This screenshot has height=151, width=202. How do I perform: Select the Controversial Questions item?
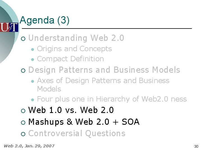pos(77,133)
